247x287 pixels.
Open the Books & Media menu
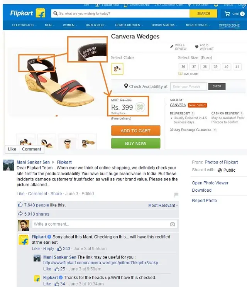(x=164, y=25)
